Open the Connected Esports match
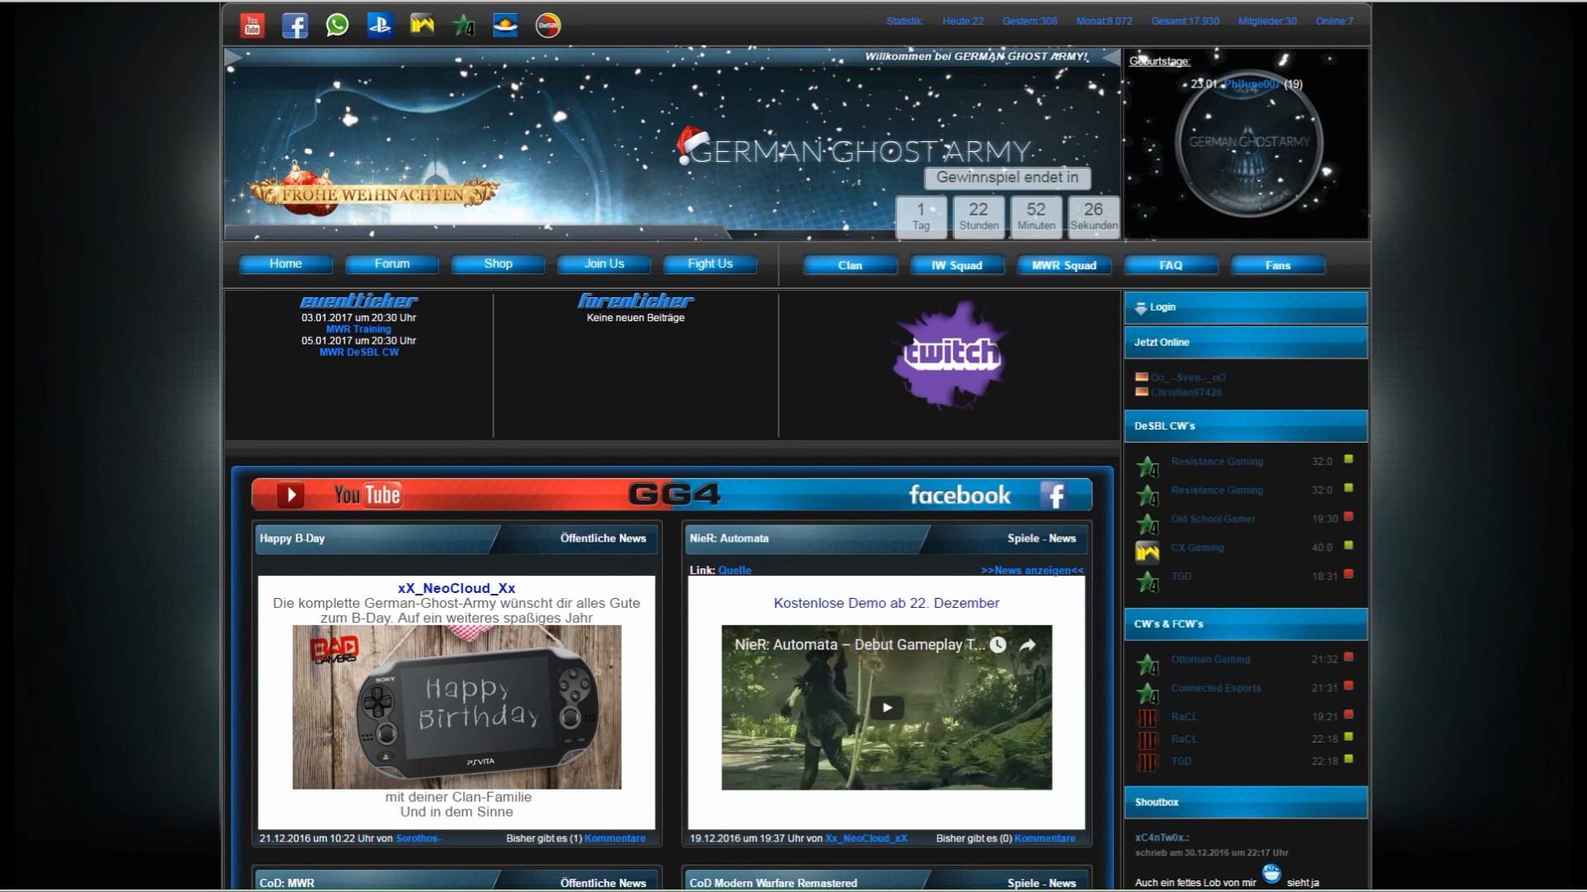The width and height of the screenshot is (1587, 892). coord(1216,688)
